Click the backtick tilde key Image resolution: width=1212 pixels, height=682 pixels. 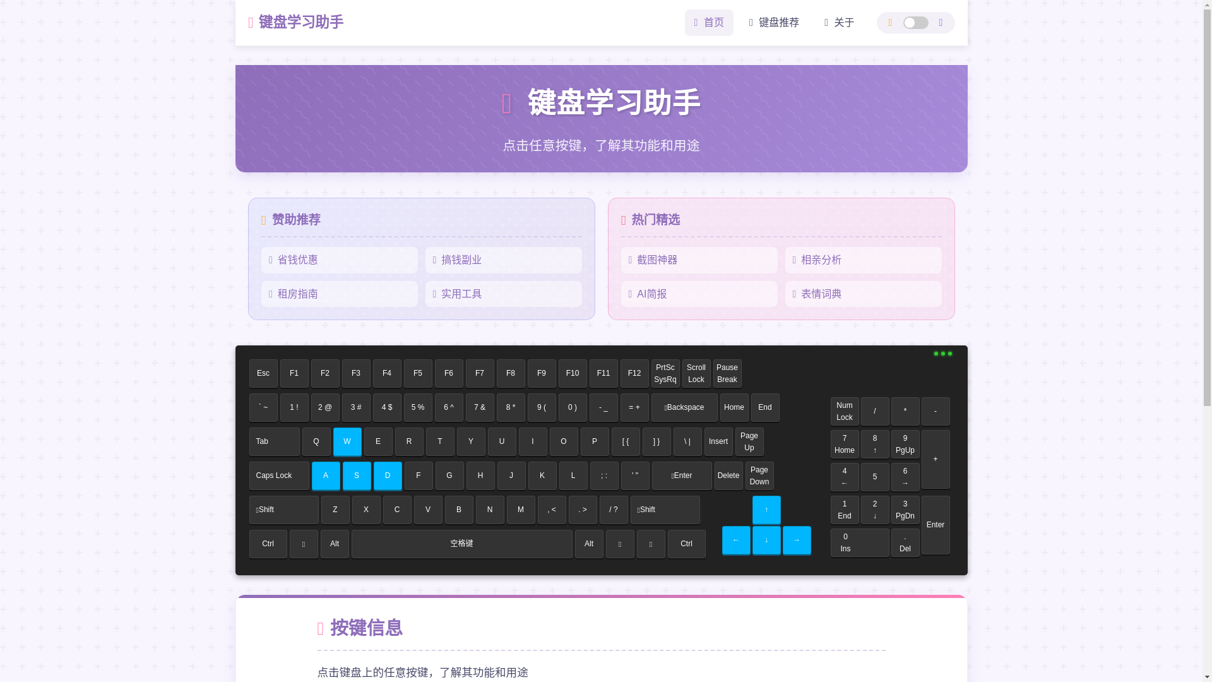pyautogui.click(x=263, y=407)
